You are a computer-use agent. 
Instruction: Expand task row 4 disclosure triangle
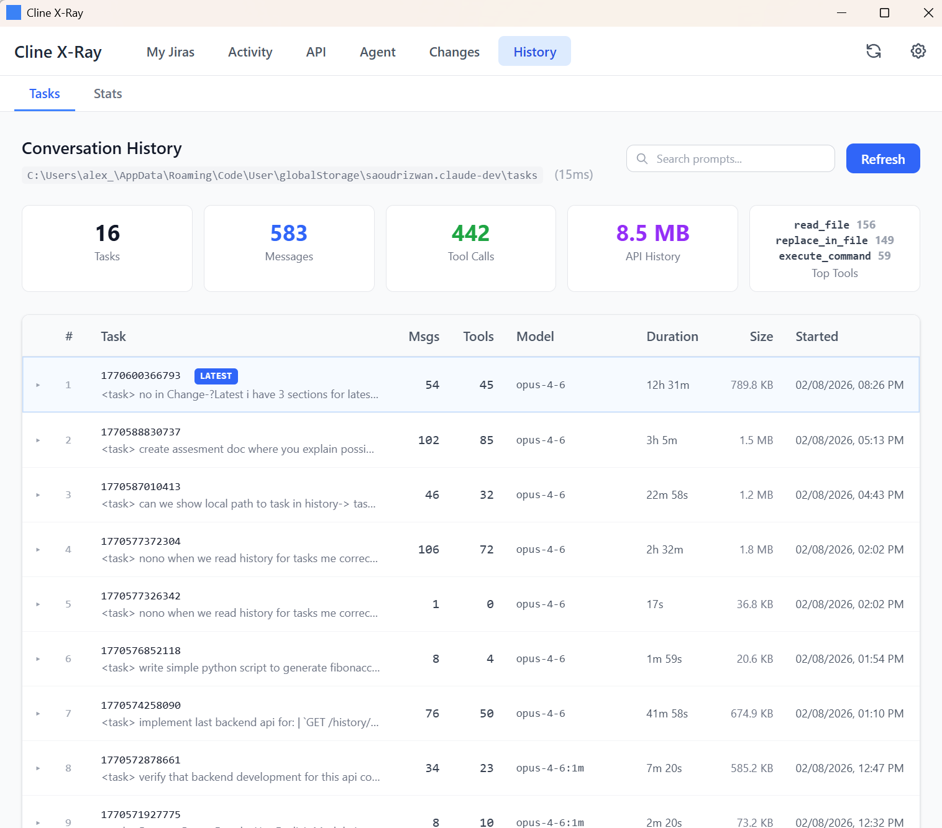click(38, 550)
